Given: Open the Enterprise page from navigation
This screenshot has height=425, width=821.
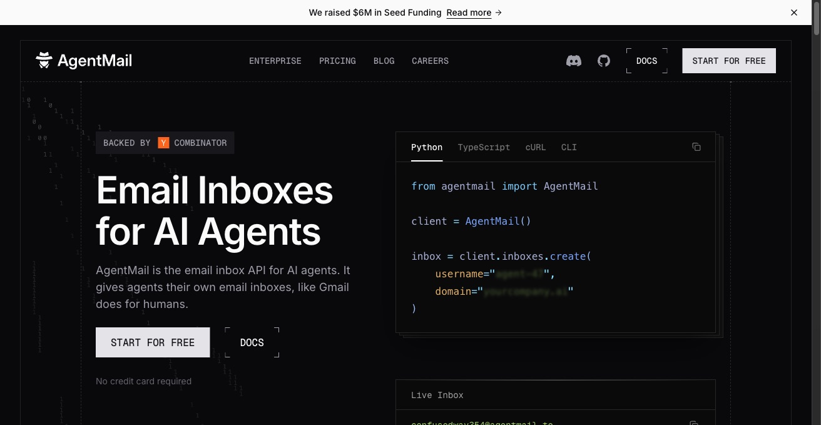Looking at the screenshot, I should coord(275,61).
